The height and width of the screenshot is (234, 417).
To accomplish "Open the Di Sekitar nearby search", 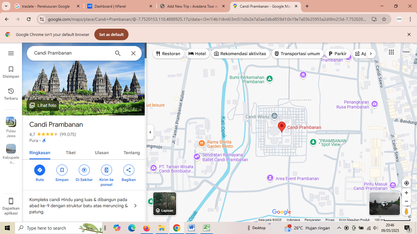I will (84, 170).
